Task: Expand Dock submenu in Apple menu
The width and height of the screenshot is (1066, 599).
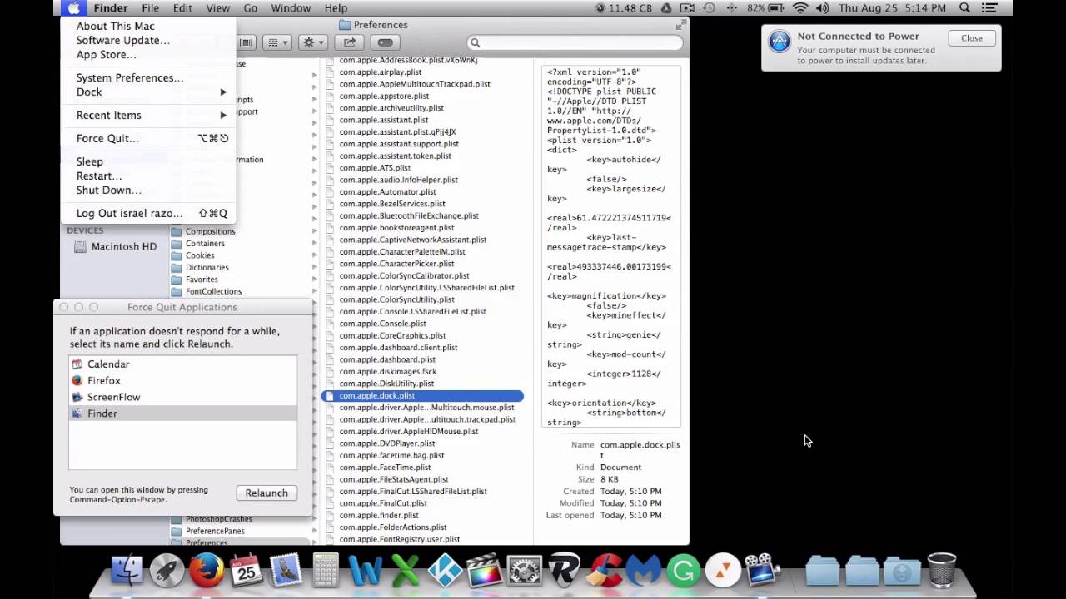Action: pyautogui.click(x=148, y=92)
